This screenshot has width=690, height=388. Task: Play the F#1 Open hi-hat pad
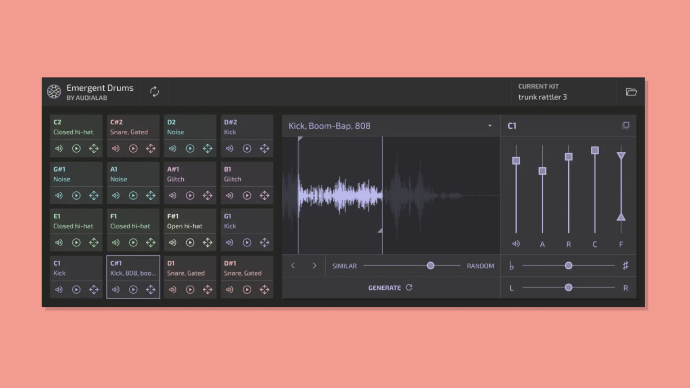[190, 242]
